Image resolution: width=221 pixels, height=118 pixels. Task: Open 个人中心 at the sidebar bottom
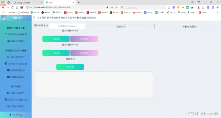[x=16, y=115]
